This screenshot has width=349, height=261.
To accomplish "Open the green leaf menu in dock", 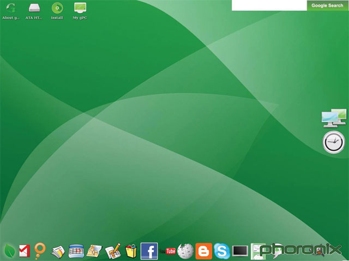I will [x=10, y=251].
